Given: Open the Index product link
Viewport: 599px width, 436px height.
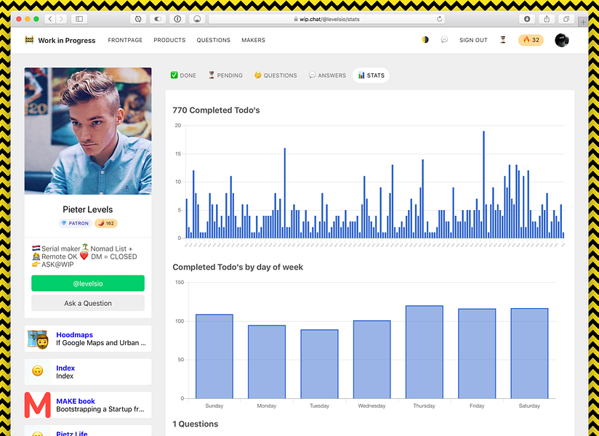Looking at the screenshot, I should (x=65, y=368).
